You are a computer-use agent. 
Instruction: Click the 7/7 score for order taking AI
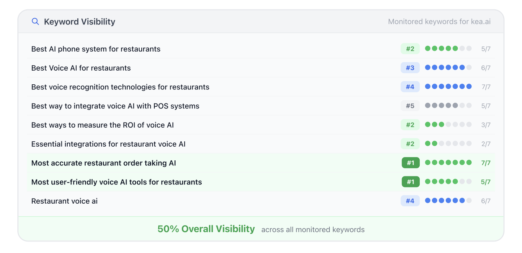coord(485,163)
